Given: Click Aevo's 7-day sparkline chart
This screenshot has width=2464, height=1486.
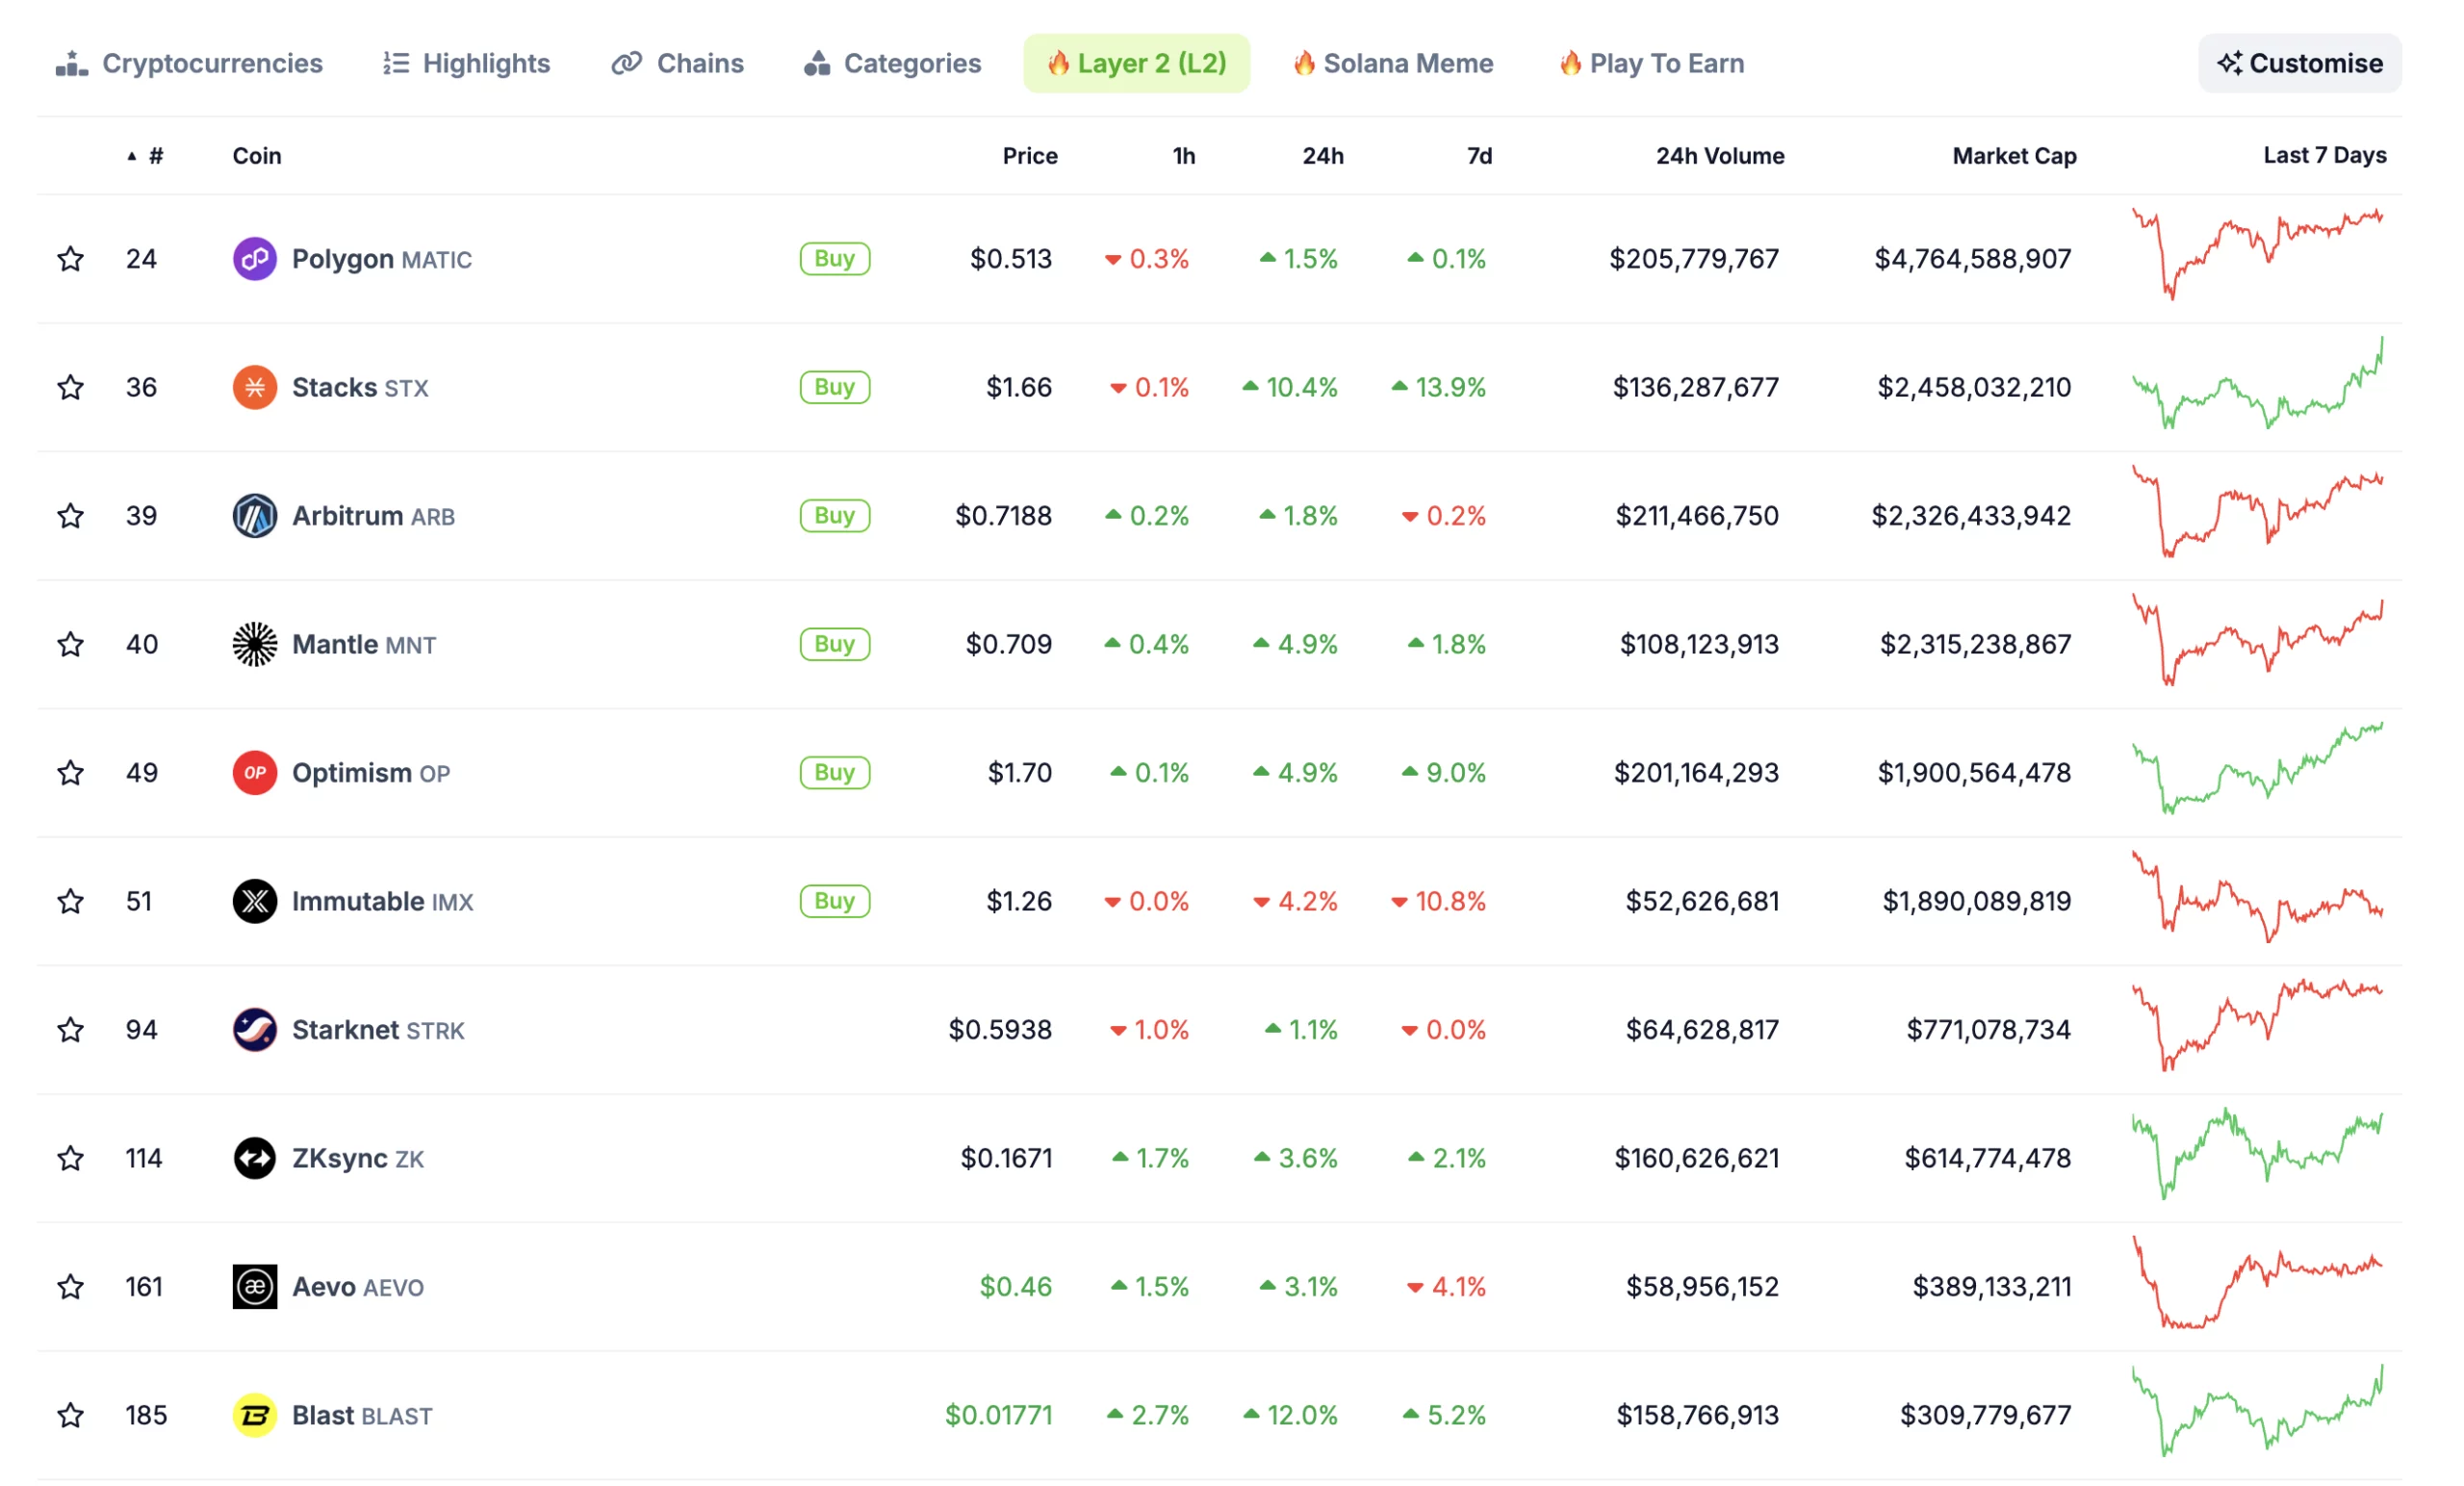Looking at the screenshot, I should click(2258, 1282).
